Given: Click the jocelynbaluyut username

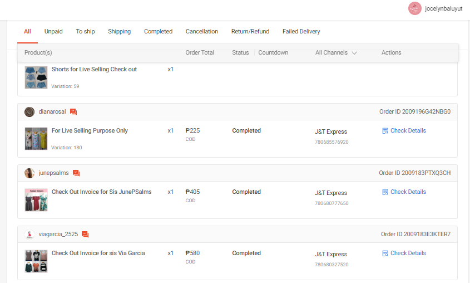Looking at the screenshot, I should tap(443, 9).
